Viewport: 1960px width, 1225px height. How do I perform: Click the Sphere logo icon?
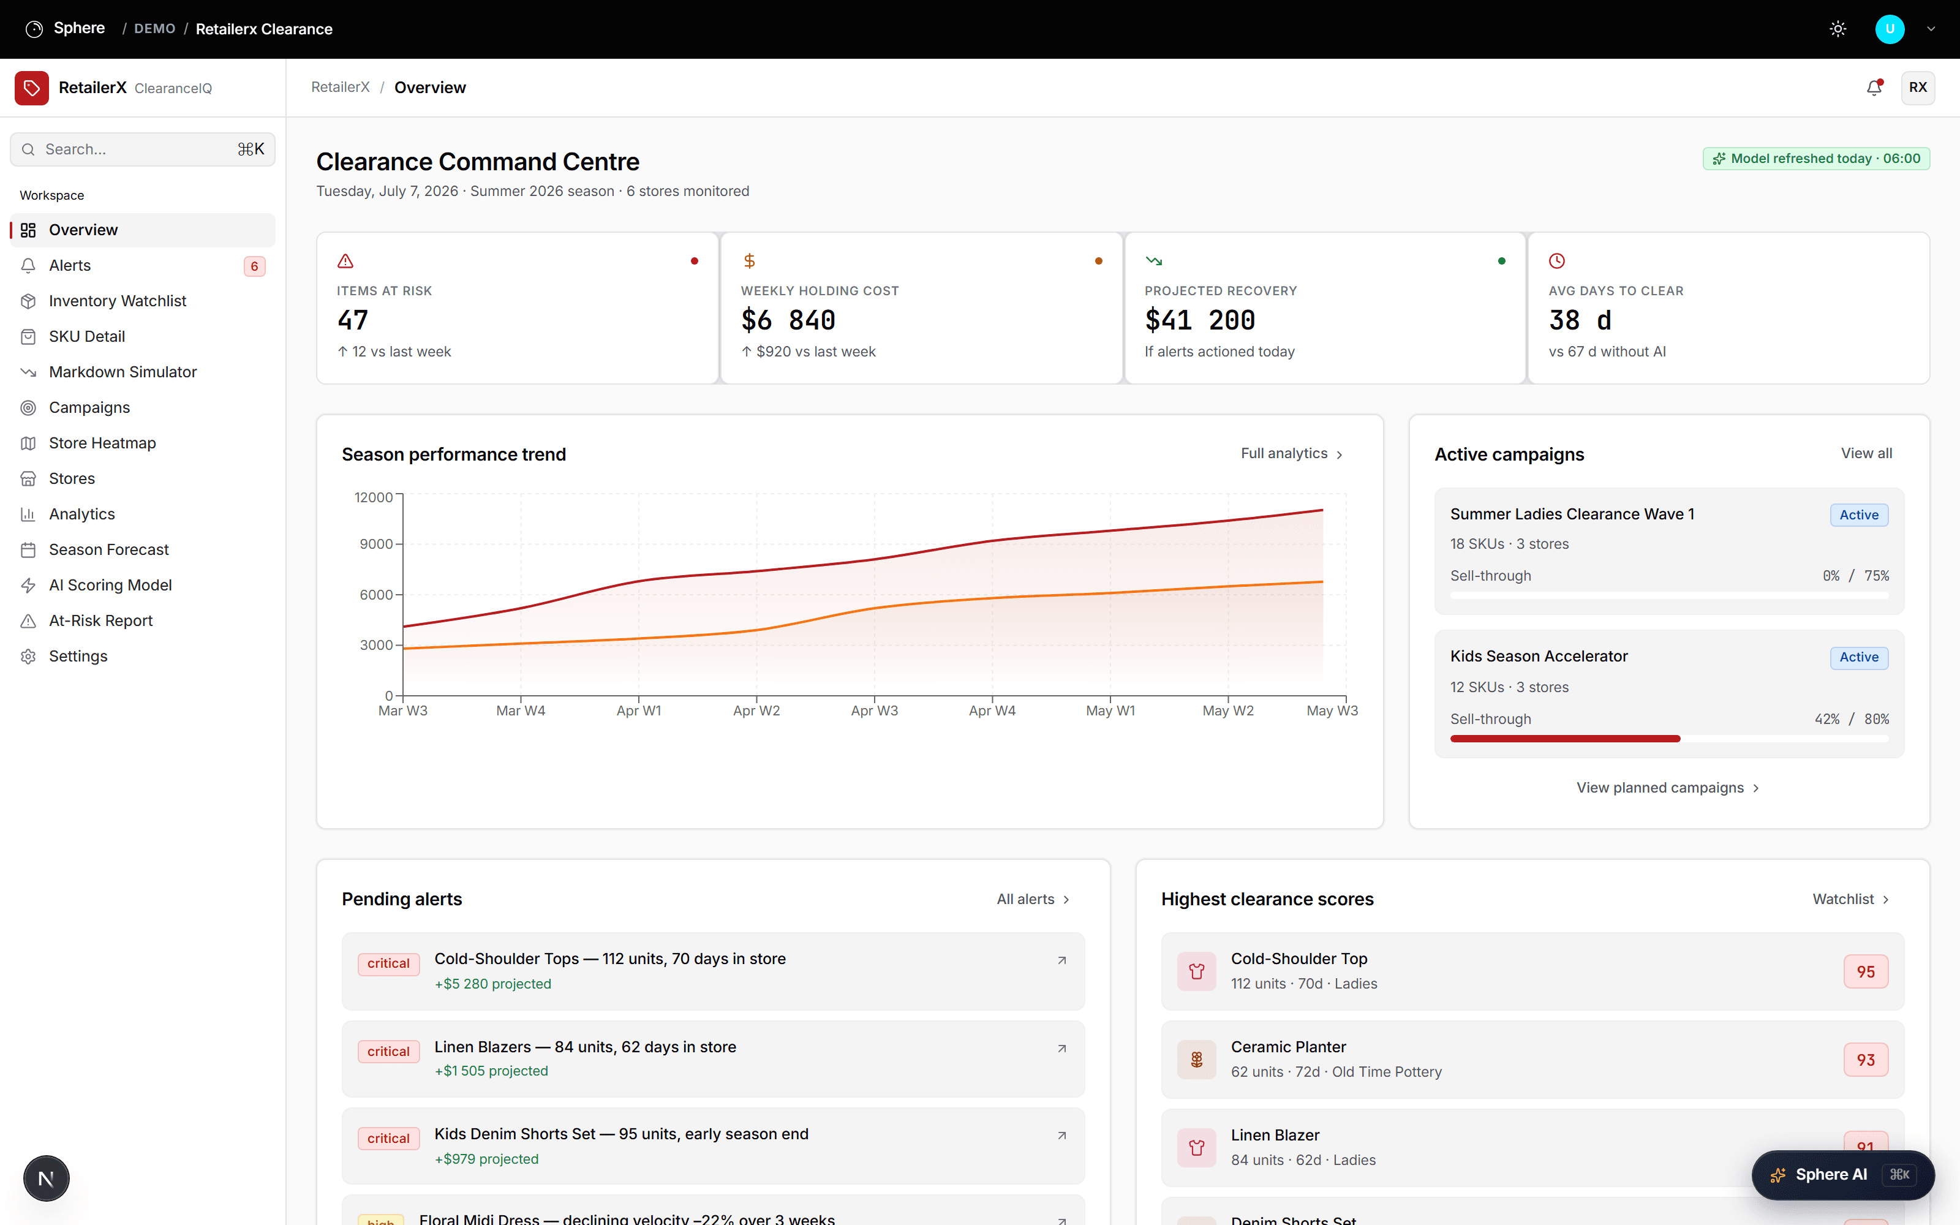(34, 29)
